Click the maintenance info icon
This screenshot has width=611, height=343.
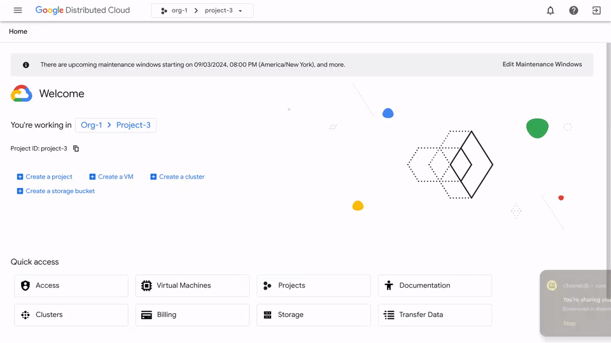(x=25, y=65)
